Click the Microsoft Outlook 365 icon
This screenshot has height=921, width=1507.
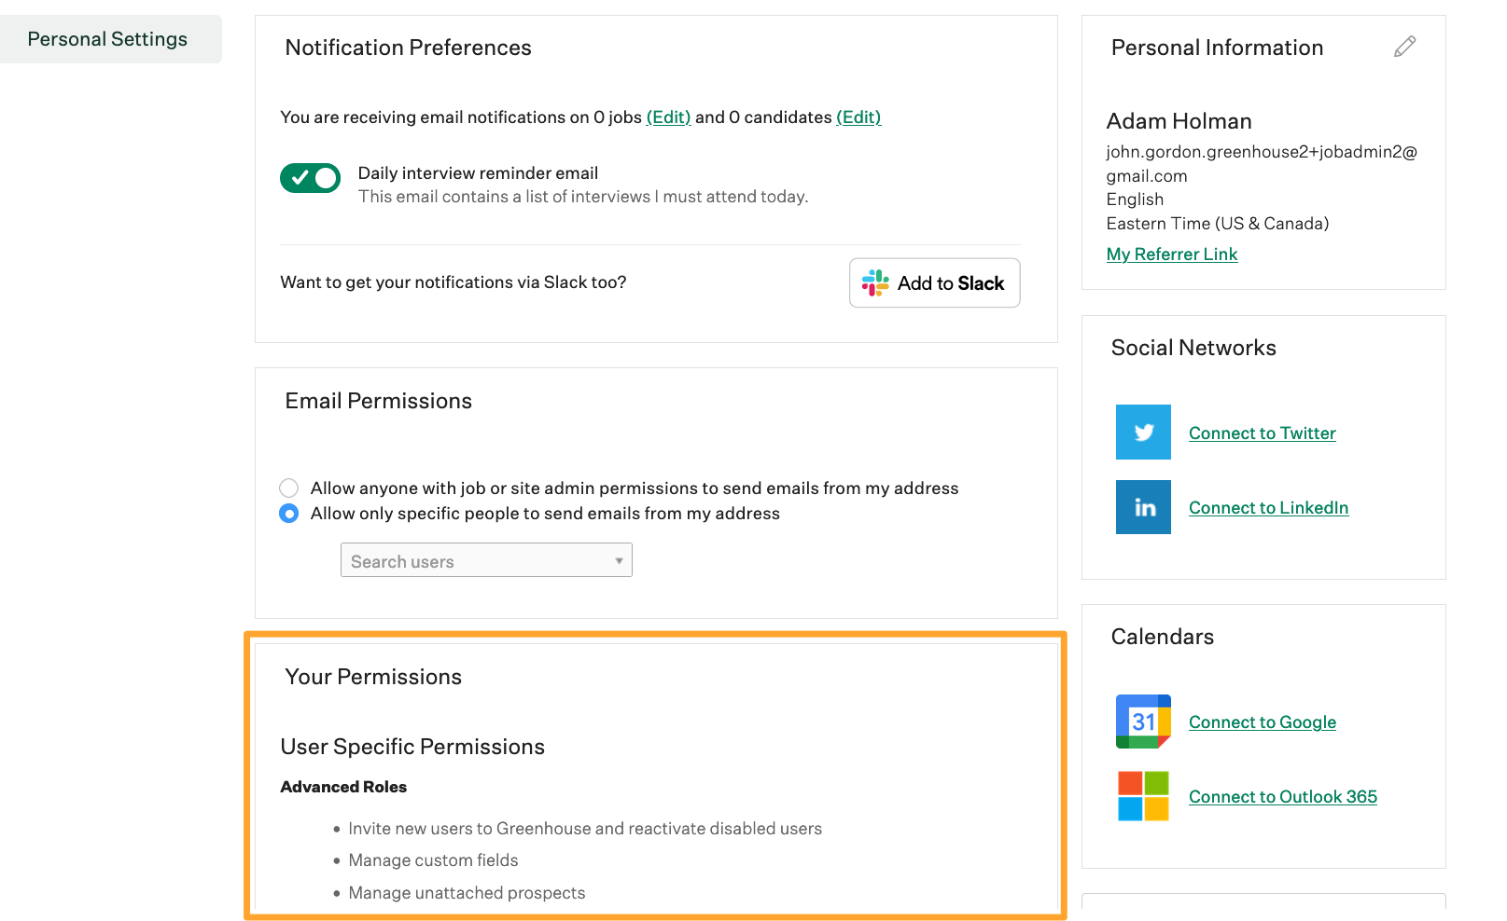pyautogui.click(x=1142, y=795)
